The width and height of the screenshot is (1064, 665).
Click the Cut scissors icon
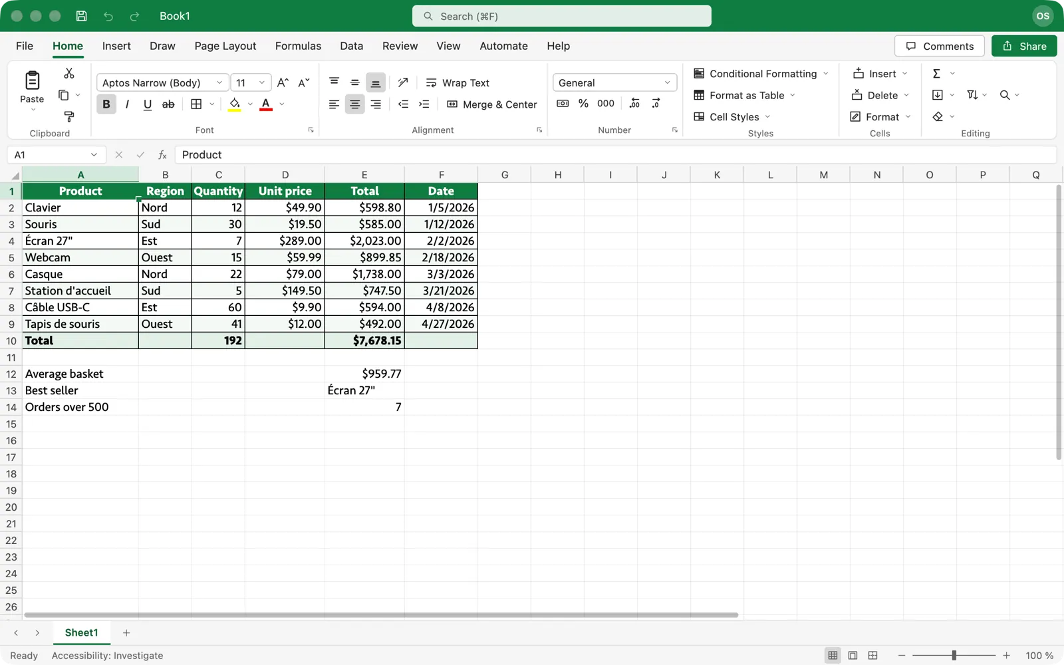point(68,73)
